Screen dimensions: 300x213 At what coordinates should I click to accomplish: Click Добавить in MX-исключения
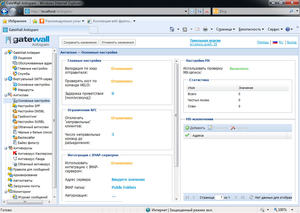(195, 128)
